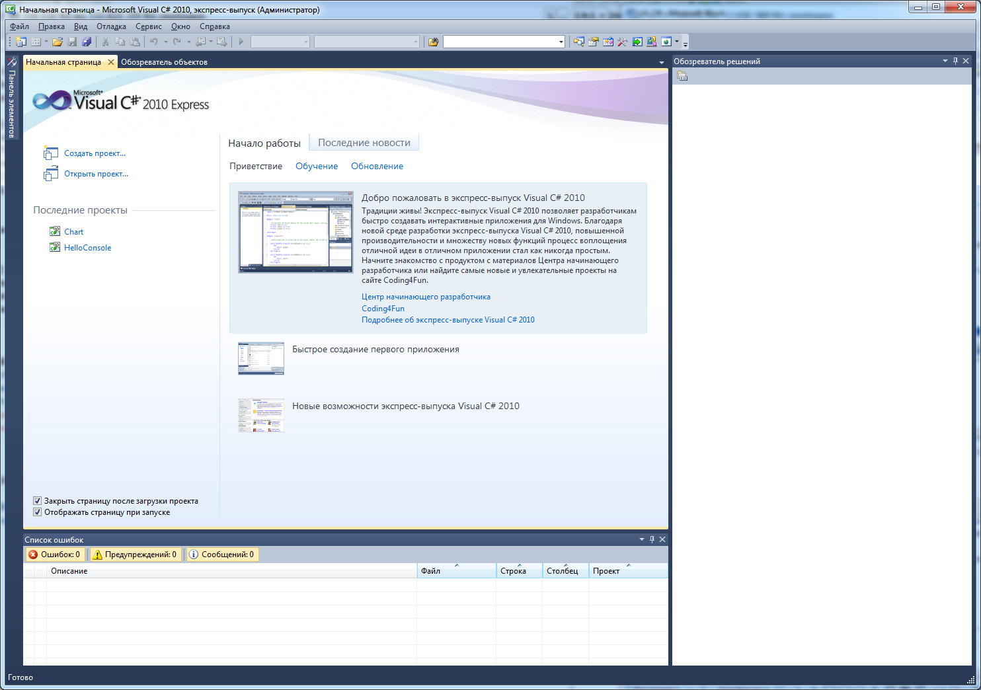Click the Save All icon
981x690 pixels.
pyautogui.click(x=87, y=42)
